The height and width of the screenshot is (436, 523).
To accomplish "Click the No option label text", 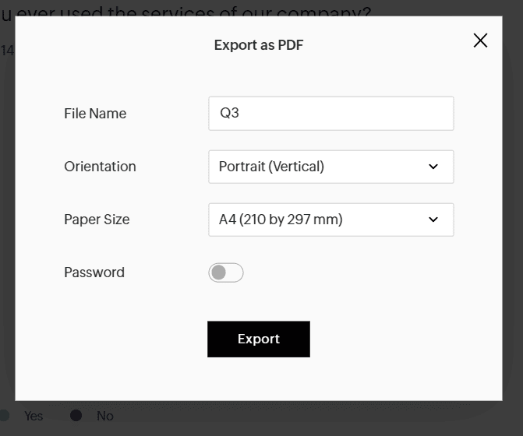I will click(105, 416).
